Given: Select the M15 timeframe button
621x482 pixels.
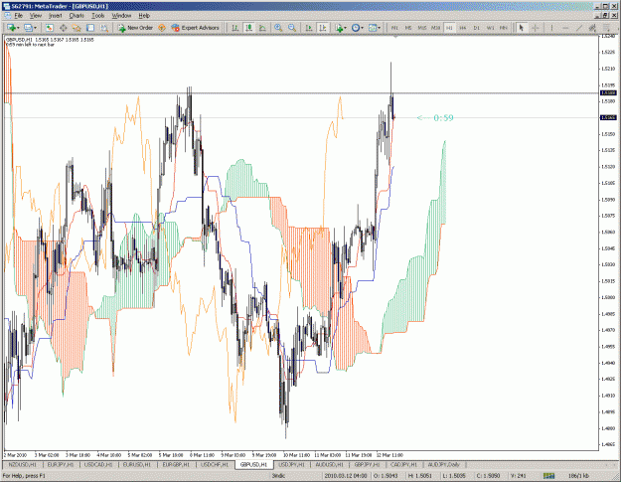Looking at the screenshot, I should pos(422,28).
